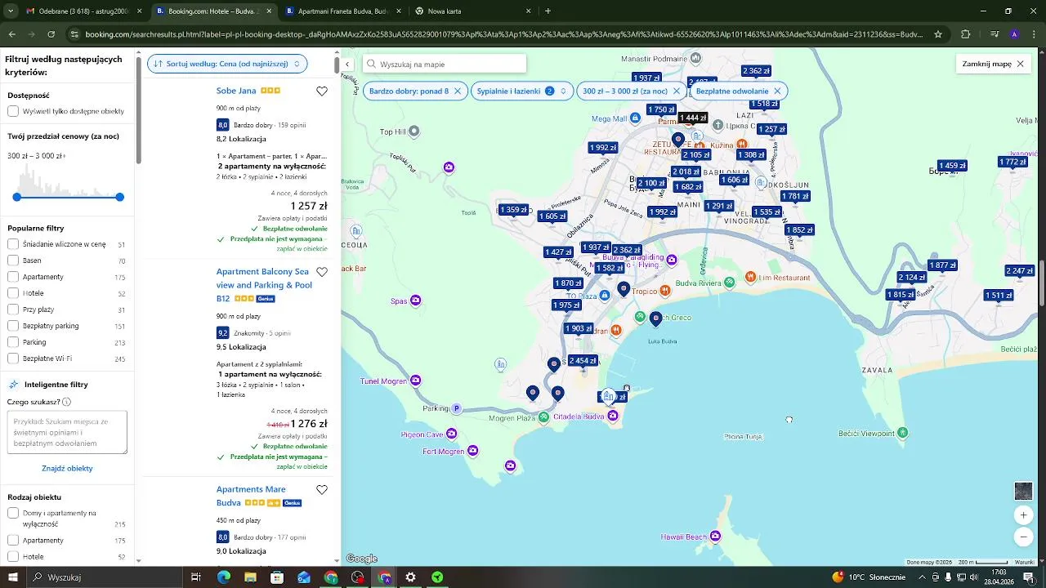This screenshot has width=1046, height=588.
Task: Move the minimum price slider handle
Action: coord(16,197)
